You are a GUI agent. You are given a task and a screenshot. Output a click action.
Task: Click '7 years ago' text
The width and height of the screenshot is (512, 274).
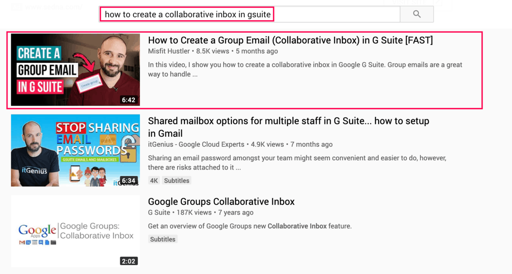(236, 212)
